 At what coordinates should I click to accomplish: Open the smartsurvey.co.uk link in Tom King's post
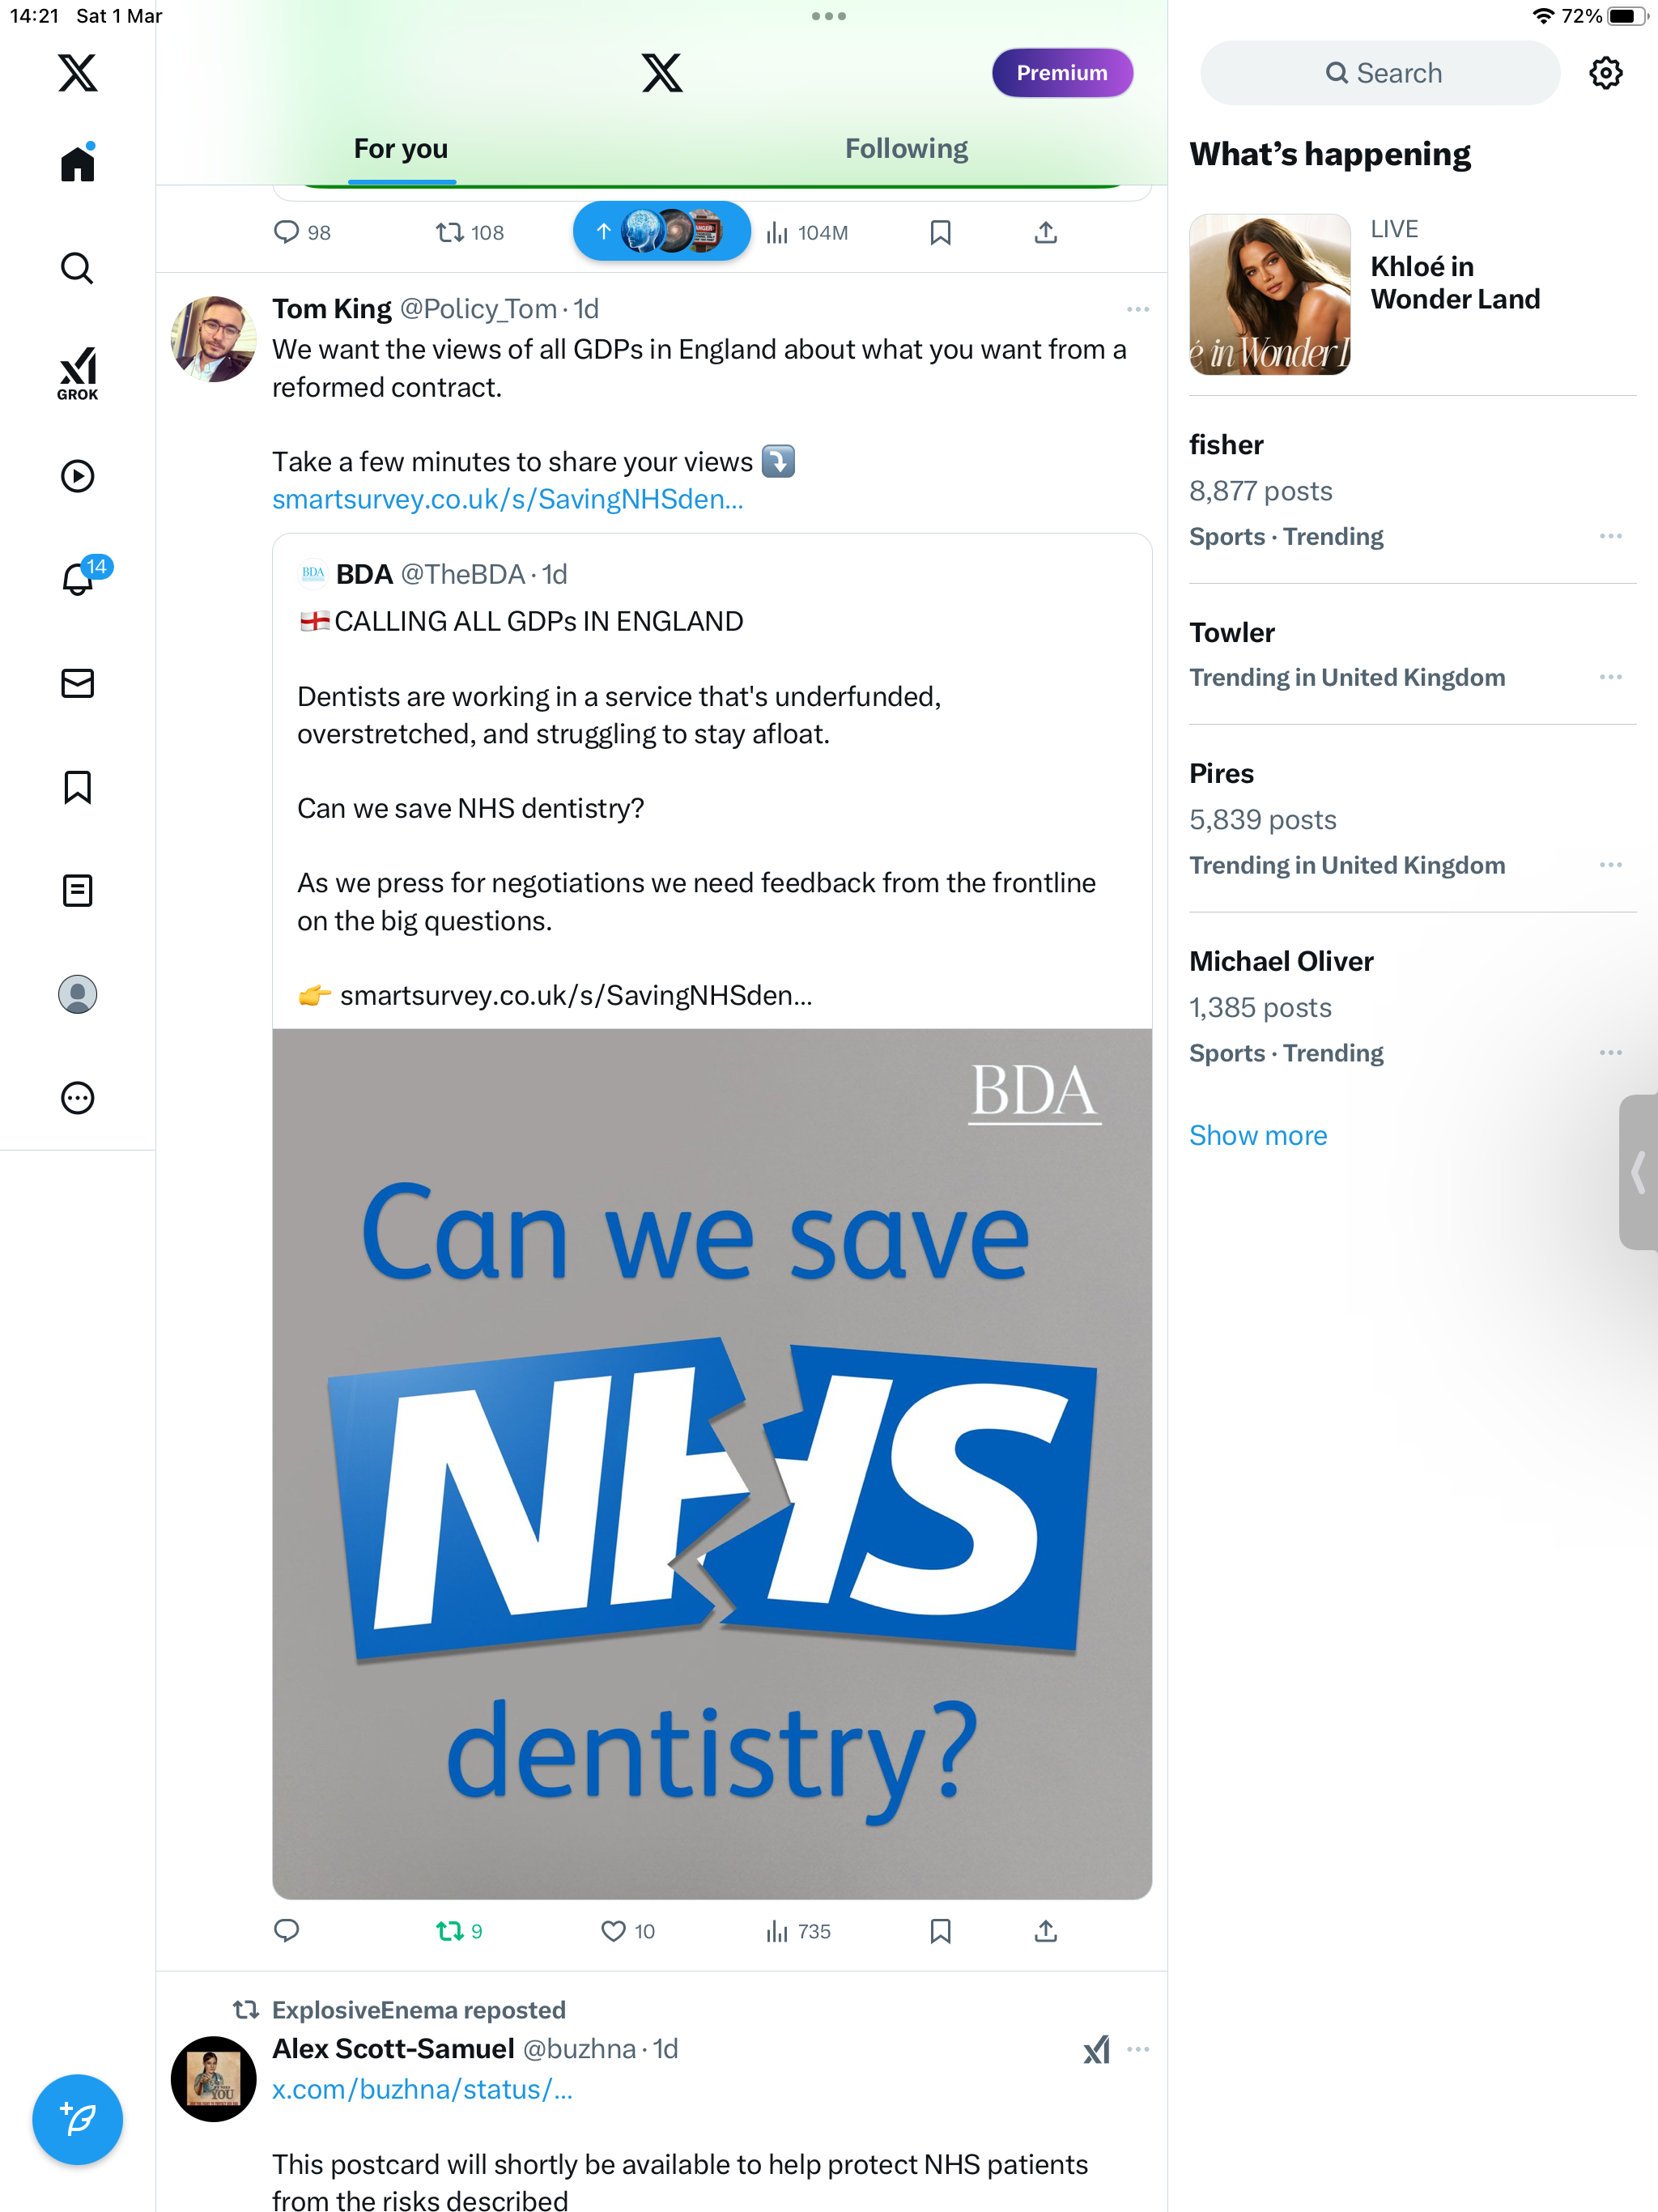tap(508, 499)
